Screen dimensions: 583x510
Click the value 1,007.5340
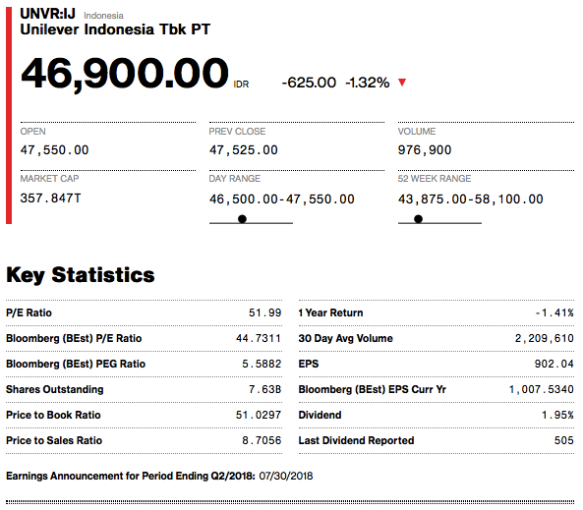pos(542,389)
